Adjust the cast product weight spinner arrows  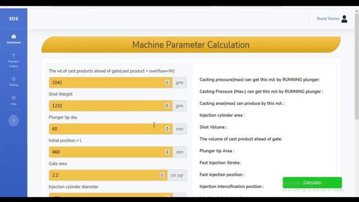point(167,82)
